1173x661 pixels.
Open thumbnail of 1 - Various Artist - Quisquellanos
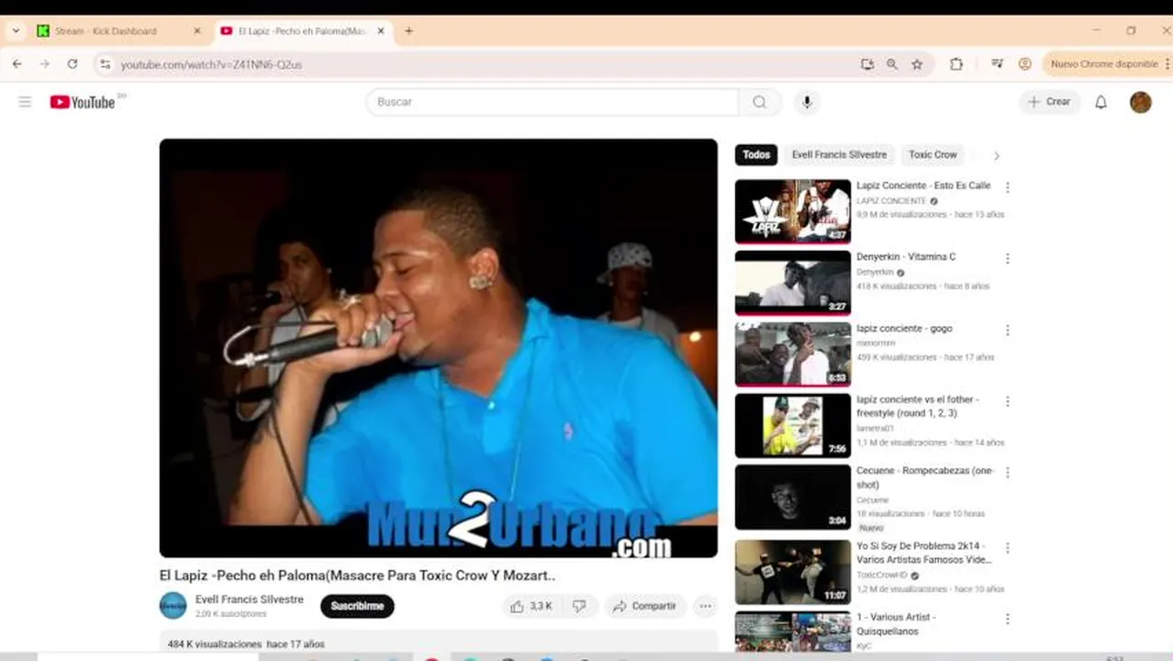click(793, 632)
